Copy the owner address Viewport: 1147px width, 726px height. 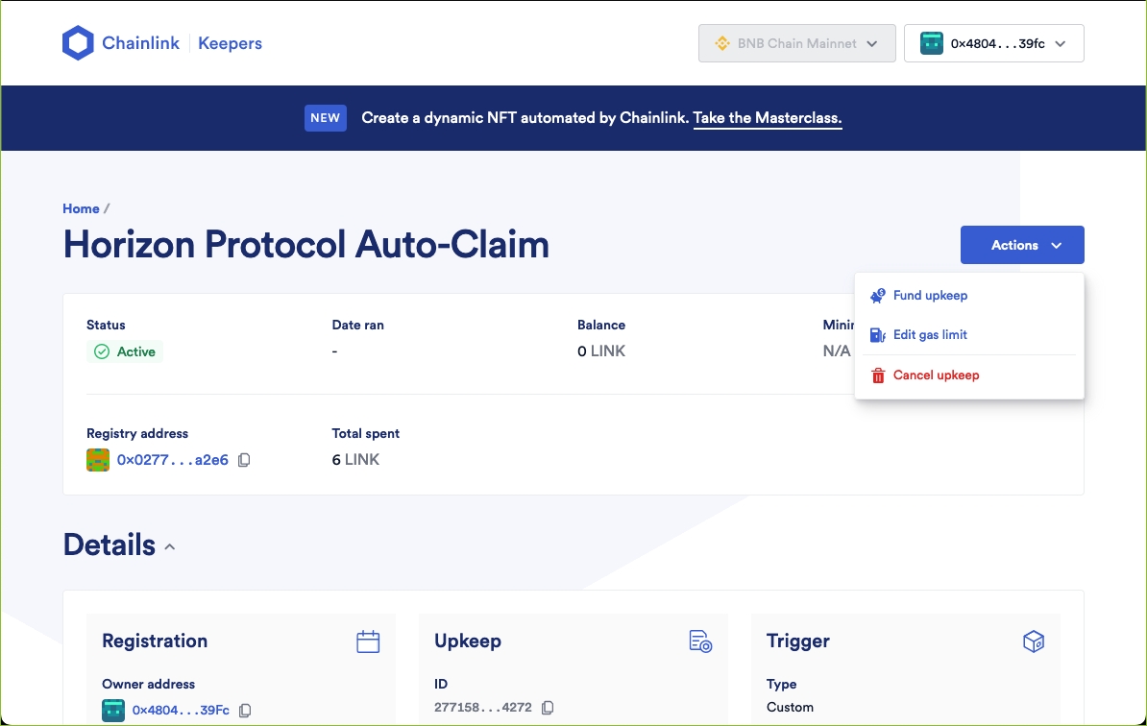245,711
